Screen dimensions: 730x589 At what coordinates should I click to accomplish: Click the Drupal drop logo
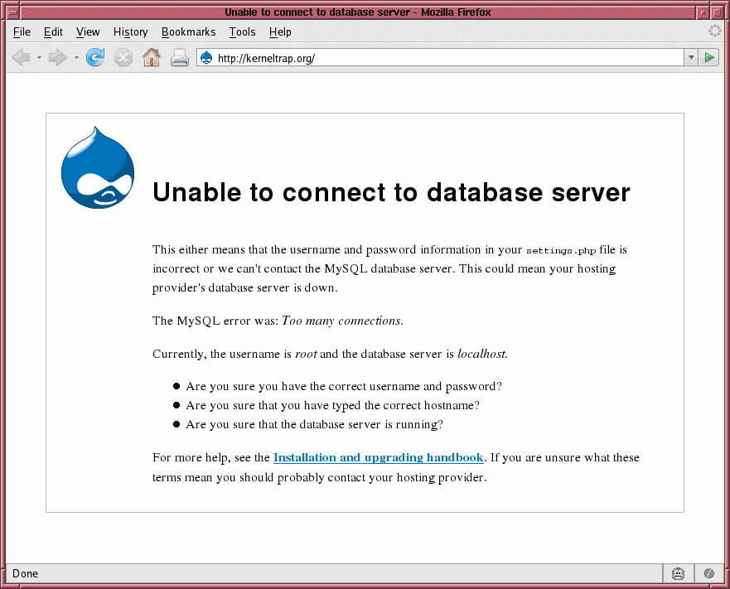pyautogui.click(x=98, y=167)
